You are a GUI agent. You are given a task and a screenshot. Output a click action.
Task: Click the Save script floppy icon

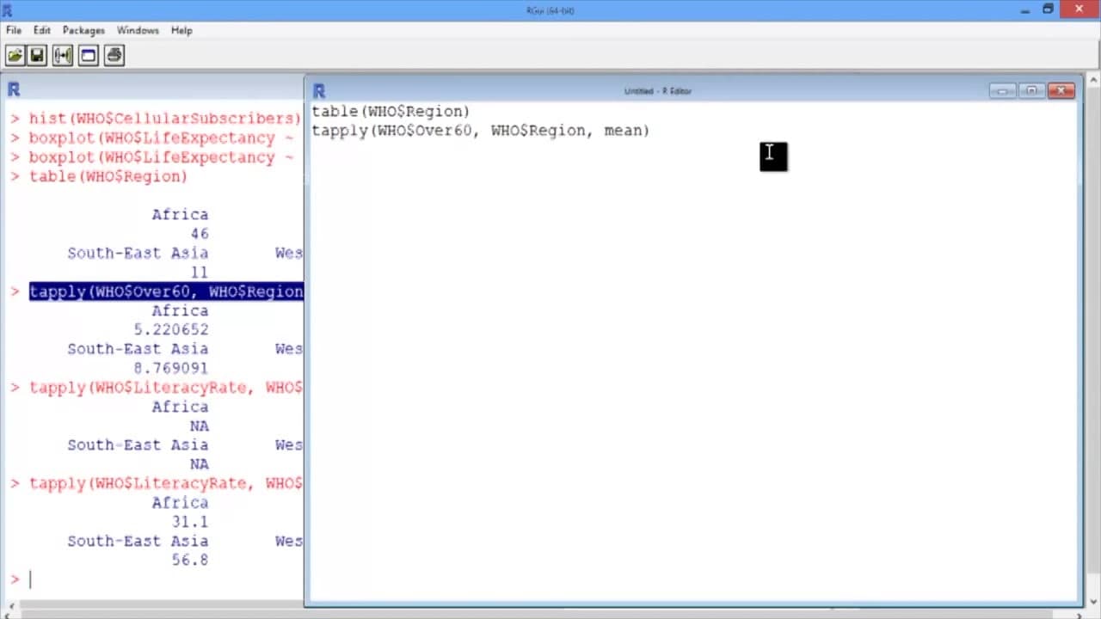[37, 56]
